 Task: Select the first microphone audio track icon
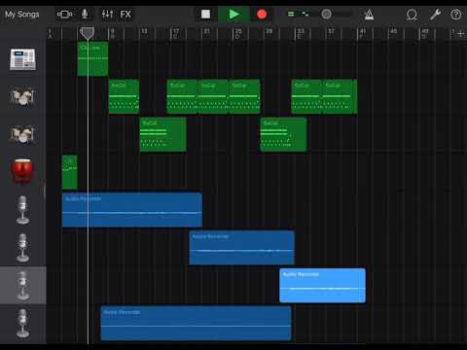point(22,210)
